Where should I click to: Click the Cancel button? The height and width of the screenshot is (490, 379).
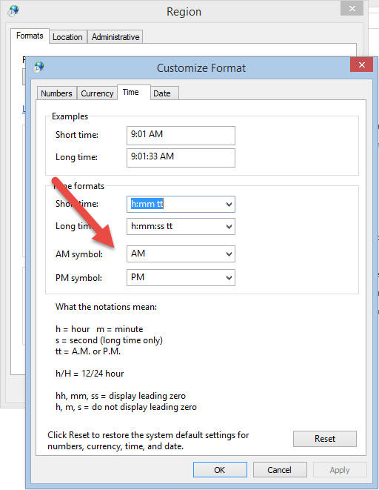coord(280,470)
